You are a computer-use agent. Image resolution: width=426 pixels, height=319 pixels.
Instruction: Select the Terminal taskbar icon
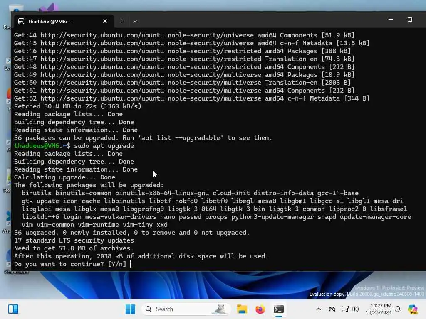279,309
